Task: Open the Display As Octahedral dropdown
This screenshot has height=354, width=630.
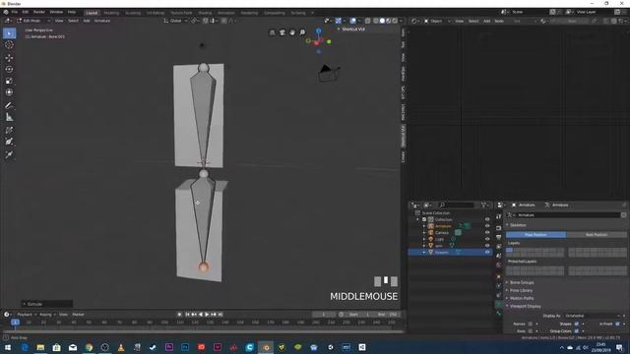Action: point(594,316)
